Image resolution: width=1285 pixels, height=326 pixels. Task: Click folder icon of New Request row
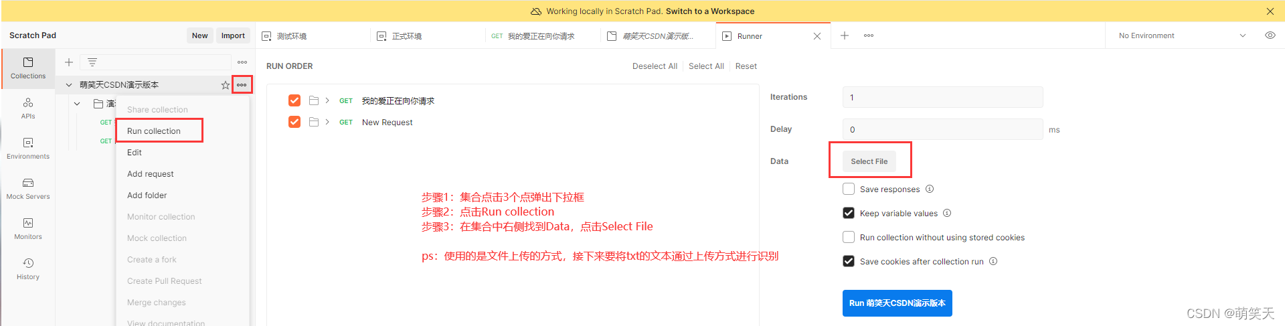tap(314, 122)
